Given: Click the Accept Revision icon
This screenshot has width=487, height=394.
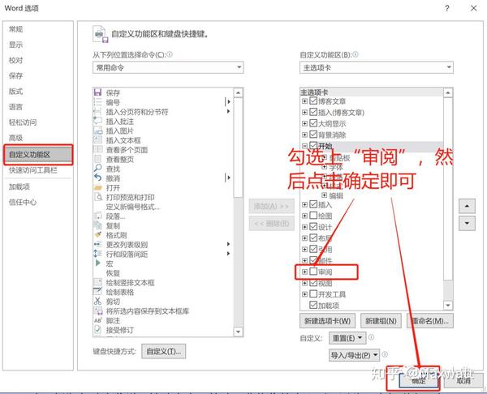Looking at the screenshot, I should coord(98,330).
